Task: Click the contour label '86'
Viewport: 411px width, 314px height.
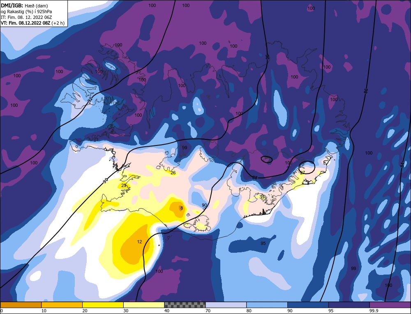Action: pyautogui.click(x=366, y=91)
